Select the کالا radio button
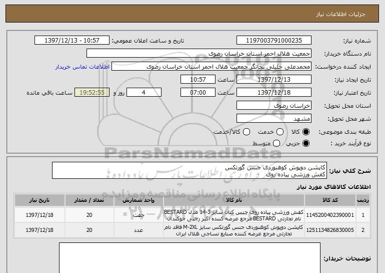Screen dimensions: 385x273 click(x=306, y=132)
